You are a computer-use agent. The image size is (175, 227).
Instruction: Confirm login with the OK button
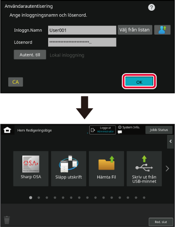pos(139,81)
